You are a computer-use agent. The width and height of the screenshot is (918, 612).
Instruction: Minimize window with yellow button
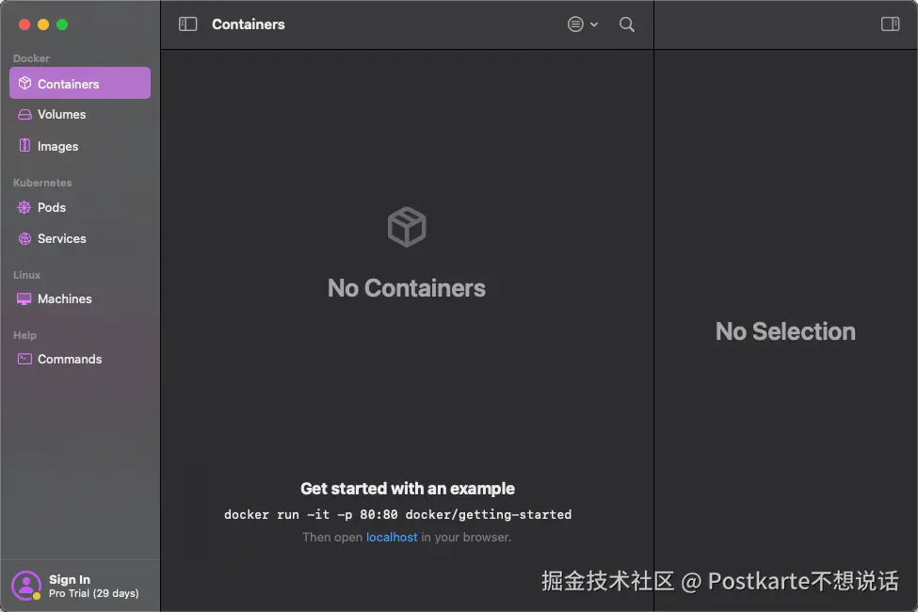pos(43,24)
